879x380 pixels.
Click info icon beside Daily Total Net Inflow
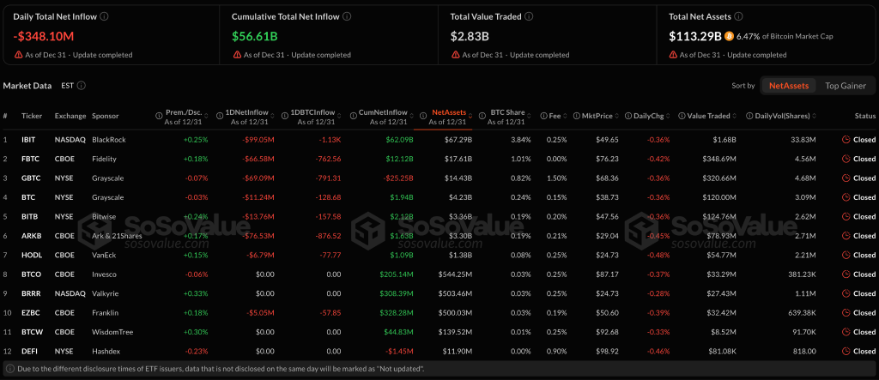104,16
